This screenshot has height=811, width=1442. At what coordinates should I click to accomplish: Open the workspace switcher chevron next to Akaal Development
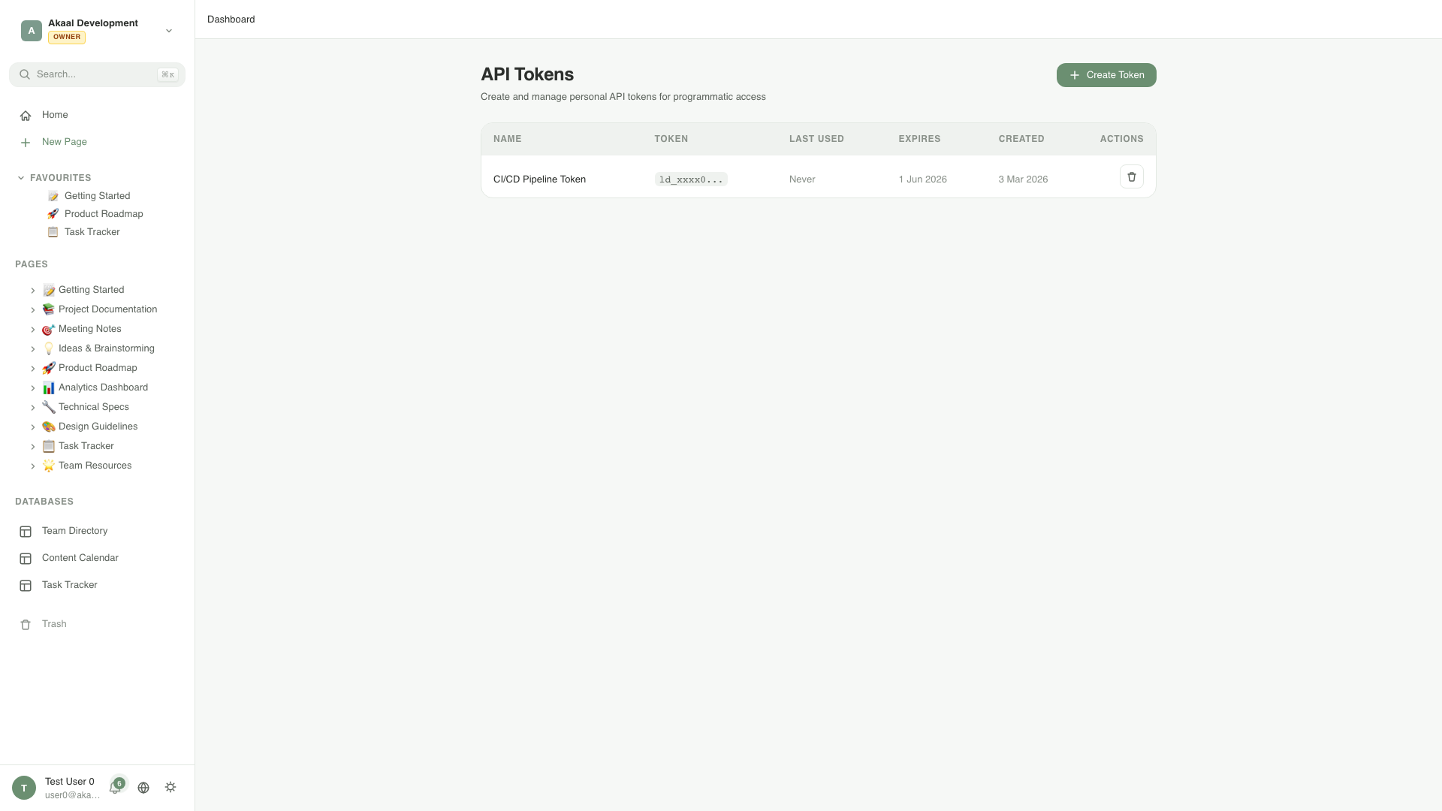[168, 30]
